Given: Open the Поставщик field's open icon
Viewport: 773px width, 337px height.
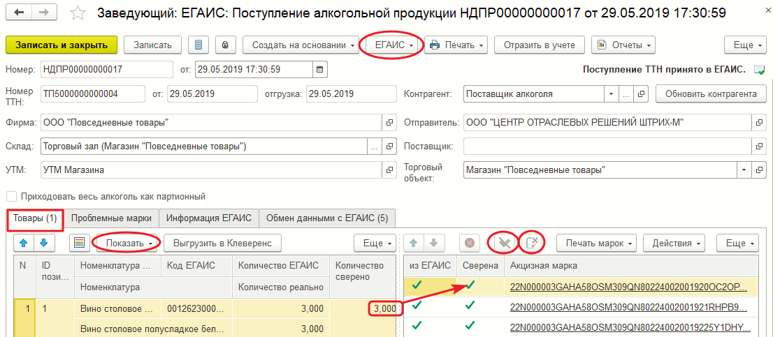Looking at the screenshot, I should (759, 146).
